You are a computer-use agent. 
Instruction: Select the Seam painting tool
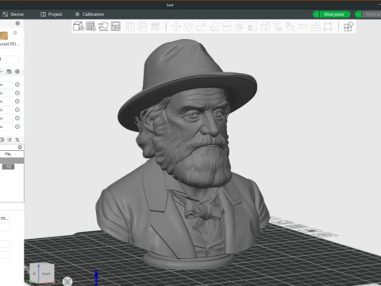[265, 27]
